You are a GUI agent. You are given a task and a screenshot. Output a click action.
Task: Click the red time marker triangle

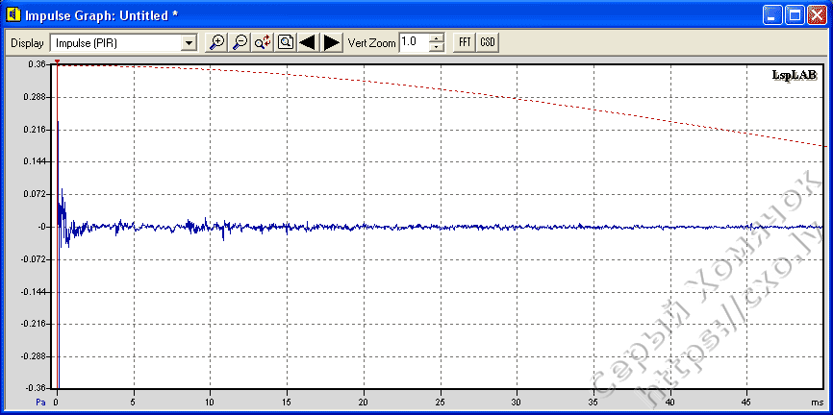click(57, 62)
